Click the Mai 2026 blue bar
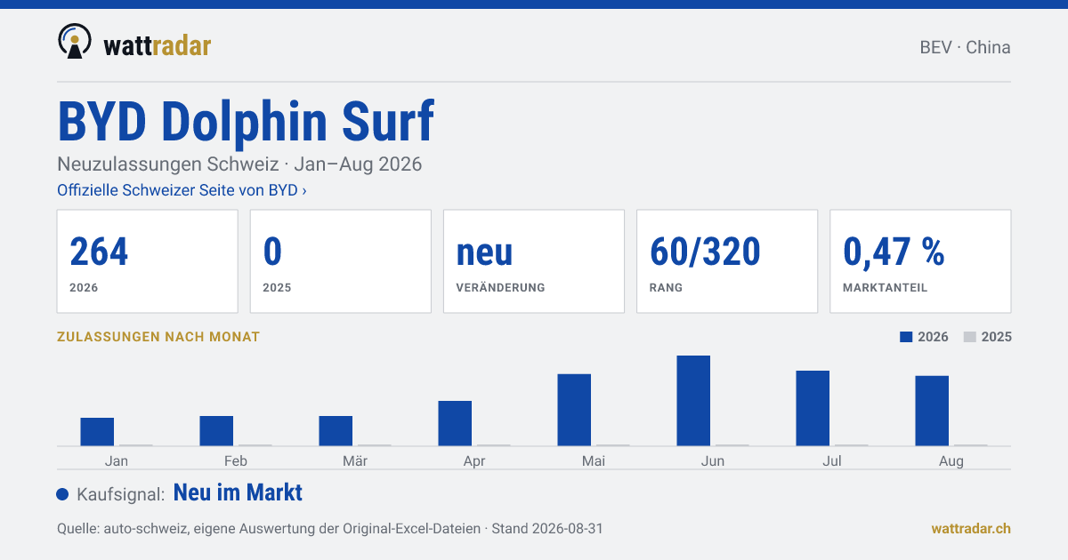Image resolution: width=1068 pixels, height=560 pixels. coord(574,410)
